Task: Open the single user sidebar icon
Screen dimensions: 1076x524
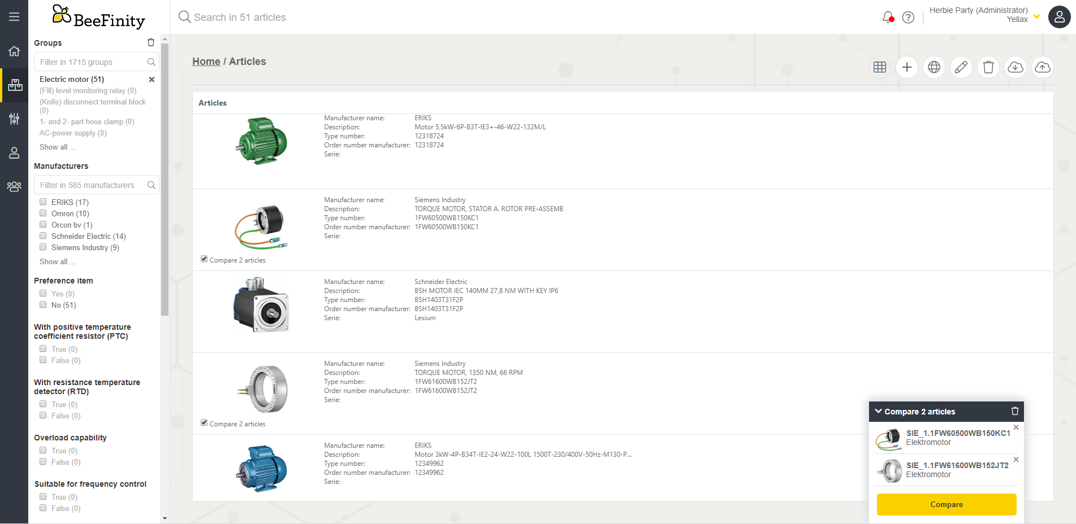Action: 14,152
